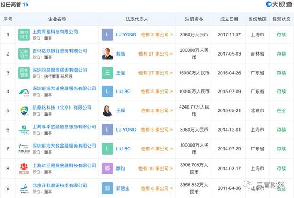Expand 他有 27 家公司 for 王恺

(x=156, y=73)
